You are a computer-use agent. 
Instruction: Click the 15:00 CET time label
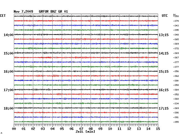[x=9, y=53]
